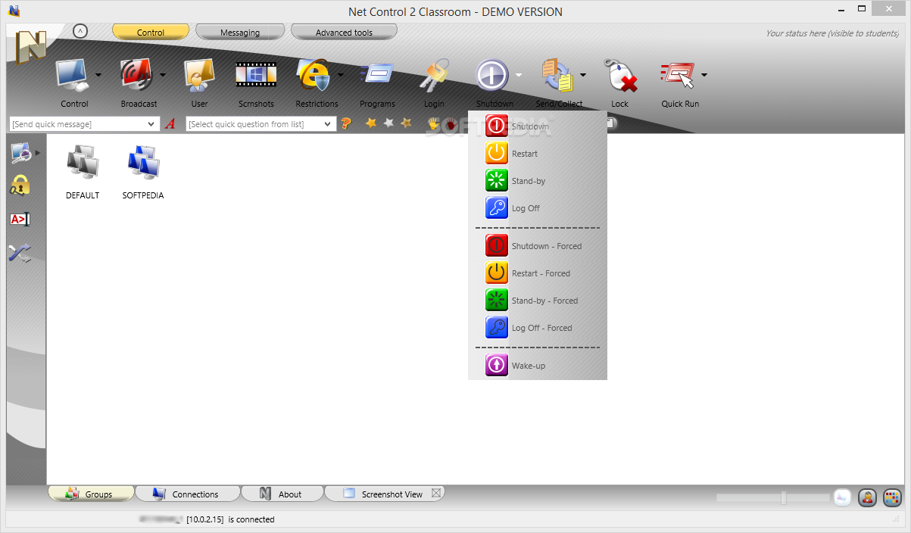Close the Screenshot View tab

tap(436, 493)
